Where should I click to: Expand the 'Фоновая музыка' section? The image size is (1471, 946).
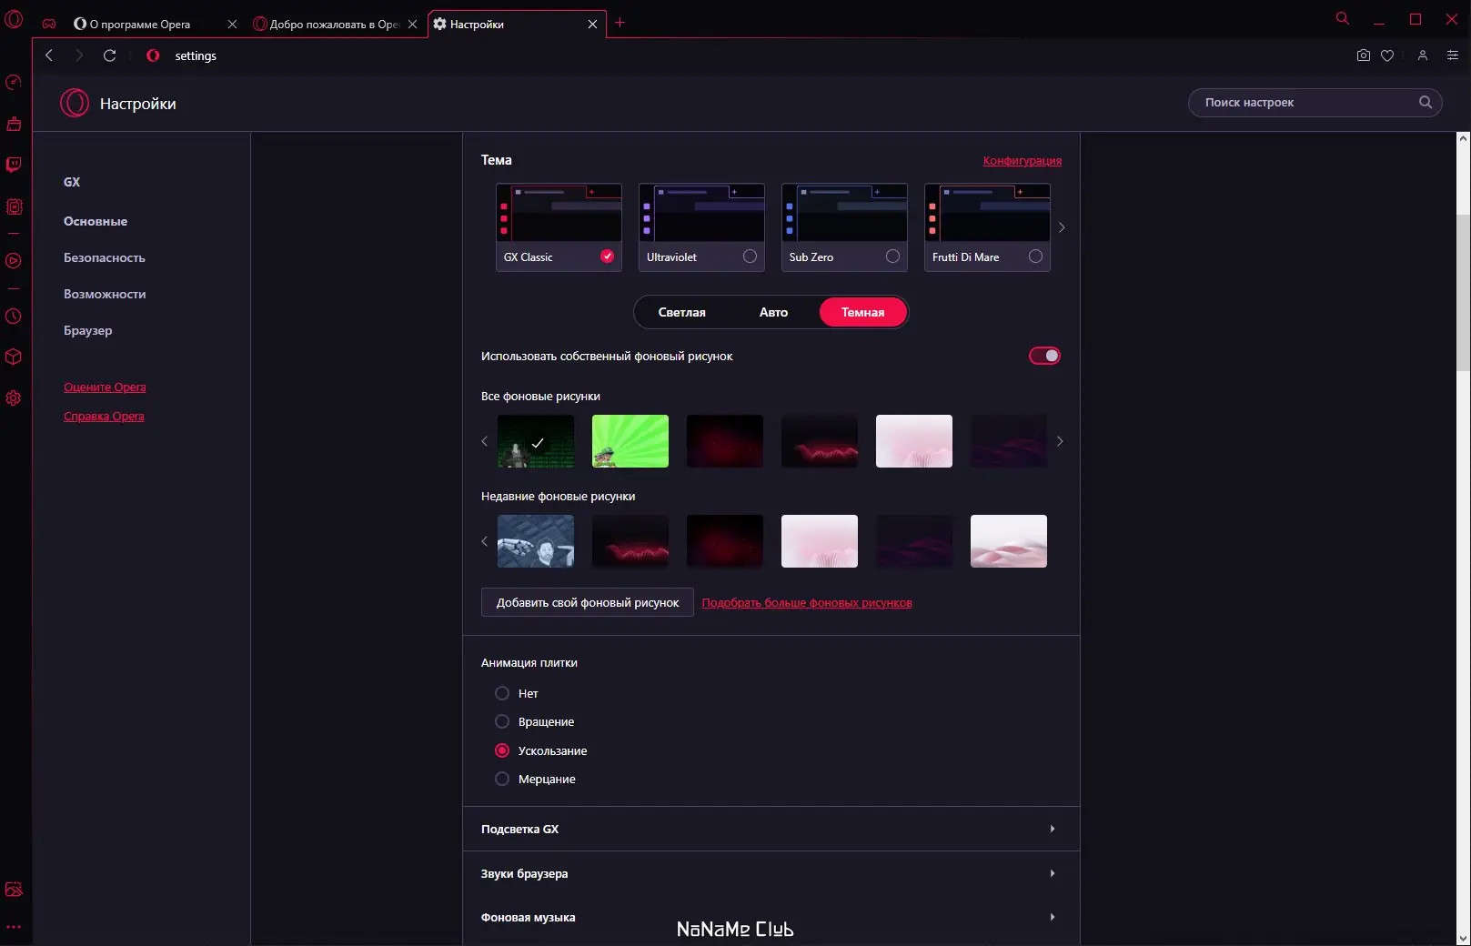pos(771,917)
